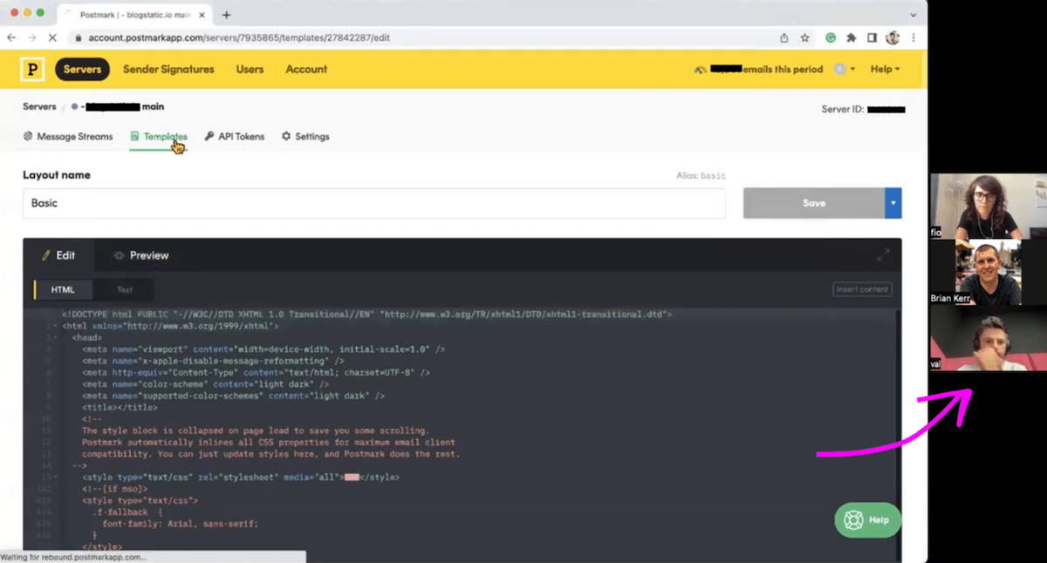Click the viewport meta tag line

tap(263, 349)
